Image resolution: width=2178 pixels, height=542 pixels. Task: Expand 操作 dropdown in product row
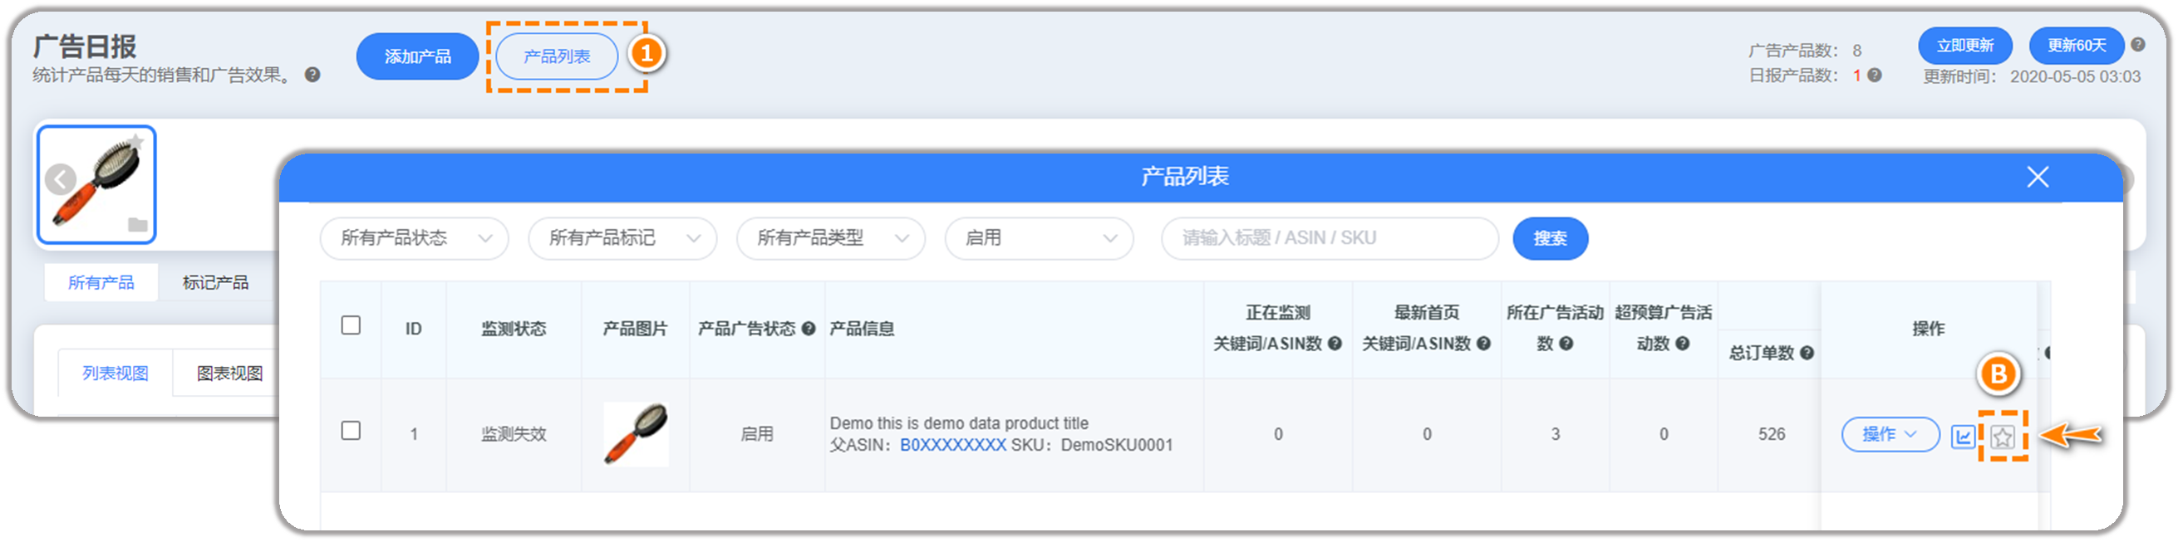(x=1890, y=434)
